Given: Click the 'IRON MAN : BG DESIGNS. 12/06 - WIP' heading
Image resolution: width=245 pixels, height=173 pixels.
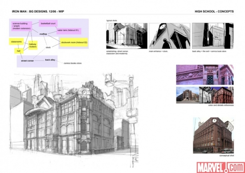Looking at the screenshot, I should 38,12.
